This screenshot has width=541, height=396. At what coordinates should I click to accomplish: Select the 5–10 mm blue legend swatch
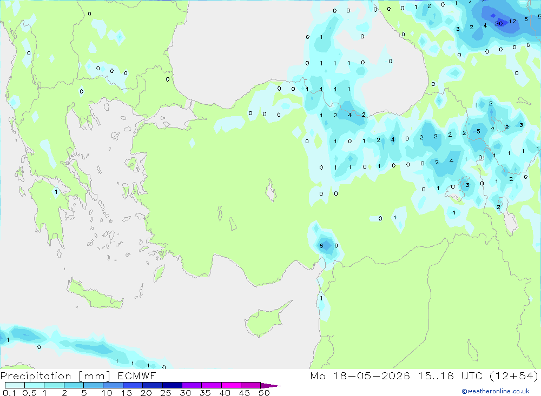tap(93, 385)
